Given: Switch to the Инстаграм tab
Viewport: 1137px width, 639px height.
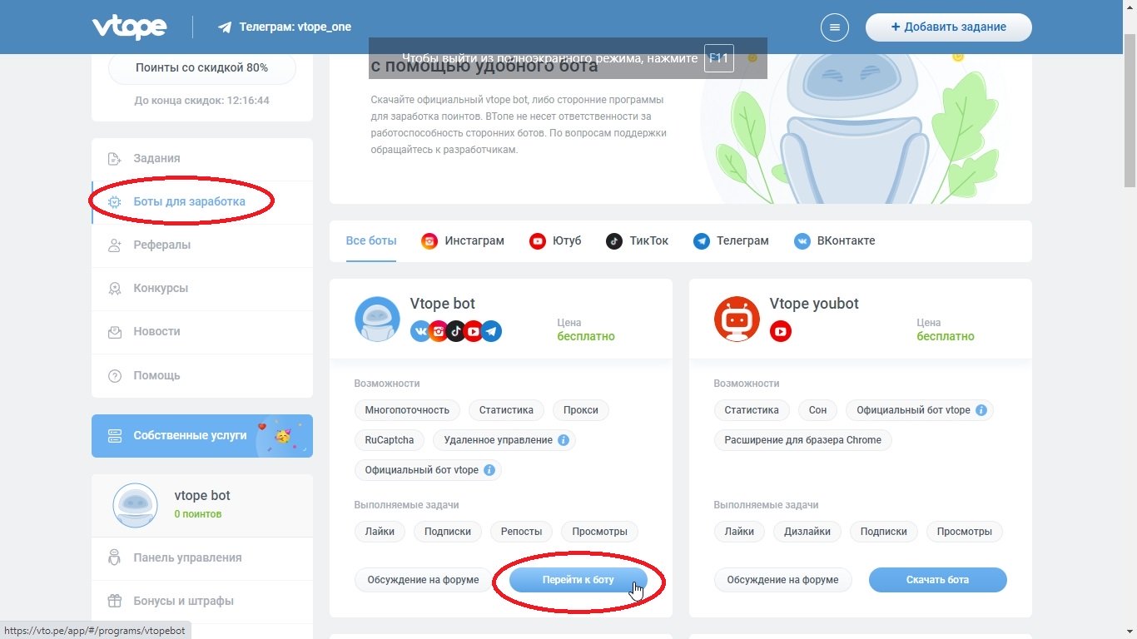Looking at the screenshot, I should [x=463, y=241].
